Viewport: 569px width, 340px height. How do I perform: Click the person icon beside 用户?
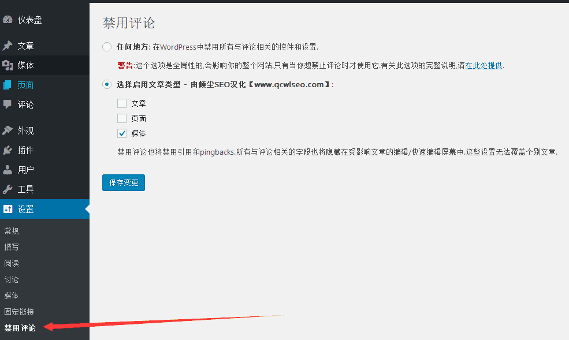[x=8, y=170]
